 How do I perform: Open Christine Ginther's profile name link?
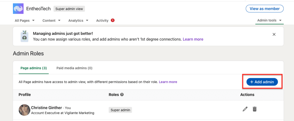47,108
